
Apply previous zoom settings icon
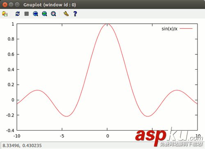point(36,14)
